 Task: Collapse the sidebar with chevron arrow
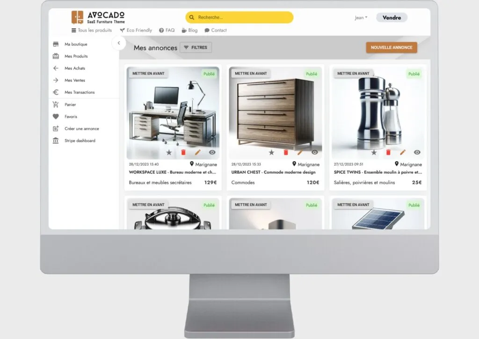tap(119, 43)
